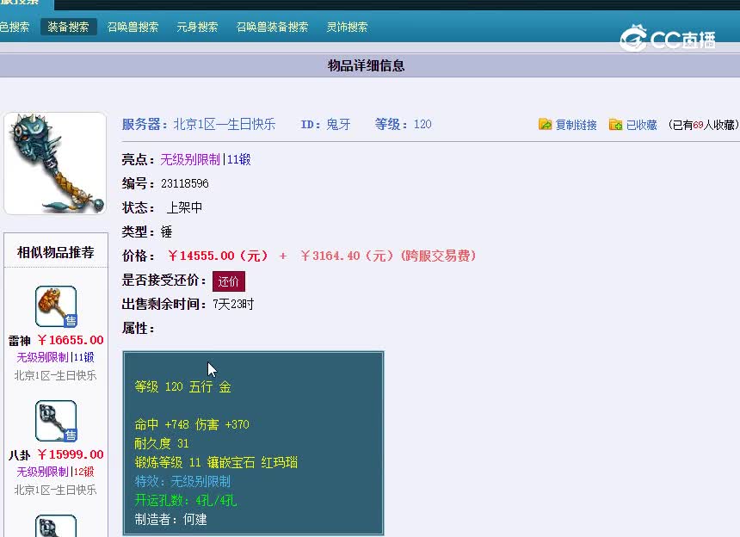
Task: Click the 复制链接 folder icon
Action: [x=545, y=124]
